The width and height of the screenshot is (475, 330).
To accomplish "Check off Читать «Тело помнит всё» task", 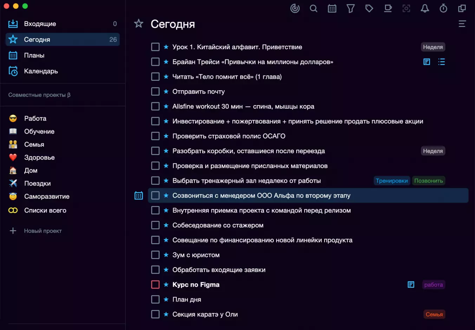I will point(155,77).
